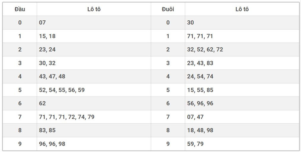This screenshot has width=301, height=152.
Task: Click the cell showing 18, 48, 98
Action: [200, 130]
